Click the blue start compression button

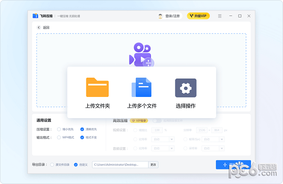click(233, 165)
